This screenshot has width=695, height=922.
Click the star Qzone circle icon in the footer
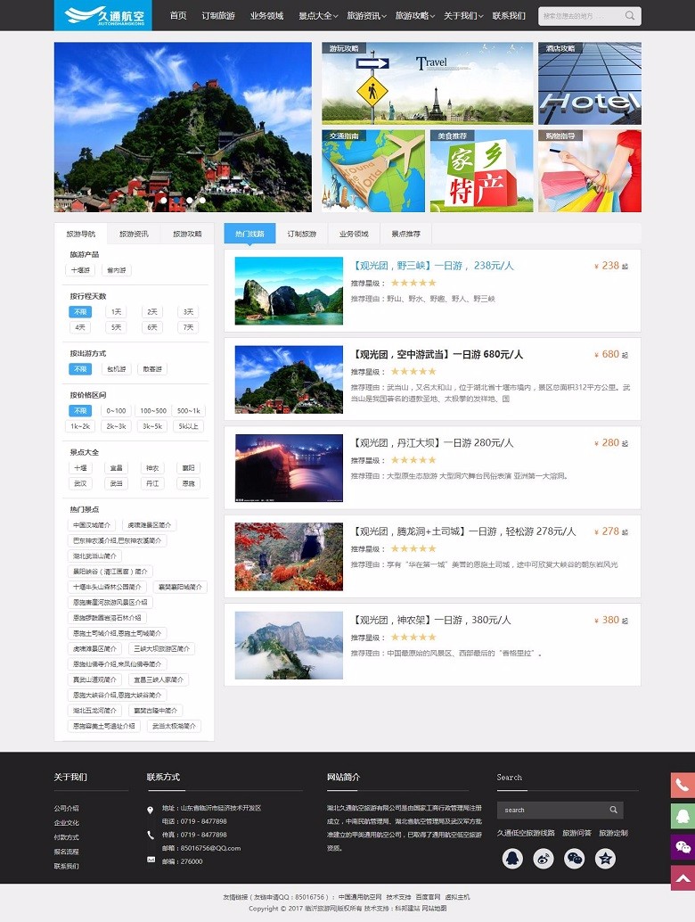click(605, 859)
